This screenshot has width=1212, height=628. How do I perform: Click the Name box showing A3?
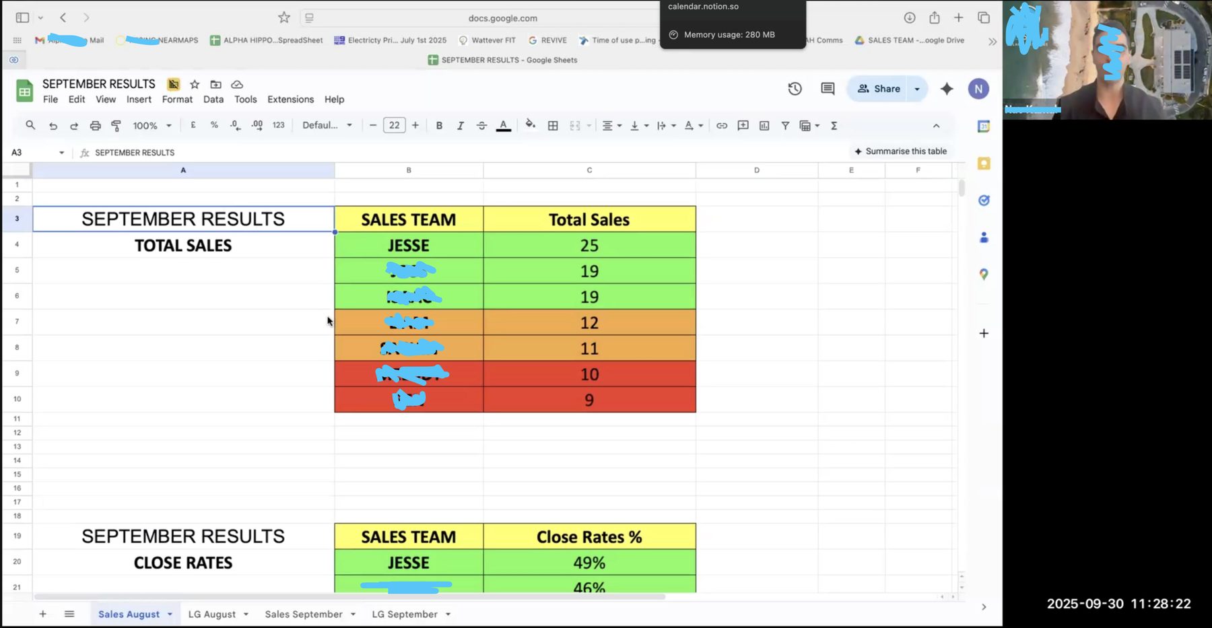tap(38, 153)
